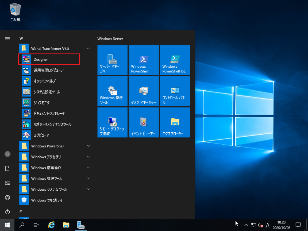Open network status tray icon
The image size is (308, 231).
click(253, 225)
